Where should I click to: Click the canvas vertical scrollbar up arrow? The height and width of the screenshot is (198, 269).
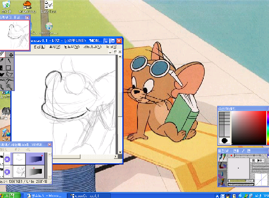120,57
